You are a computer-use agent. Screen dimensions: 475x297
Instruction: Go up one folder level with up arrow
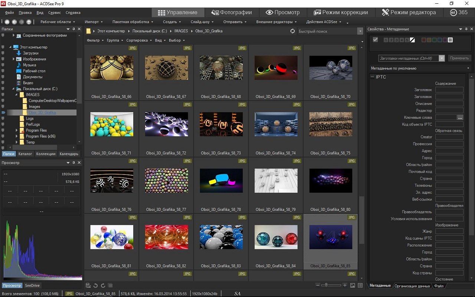click(x=29, y=22)
